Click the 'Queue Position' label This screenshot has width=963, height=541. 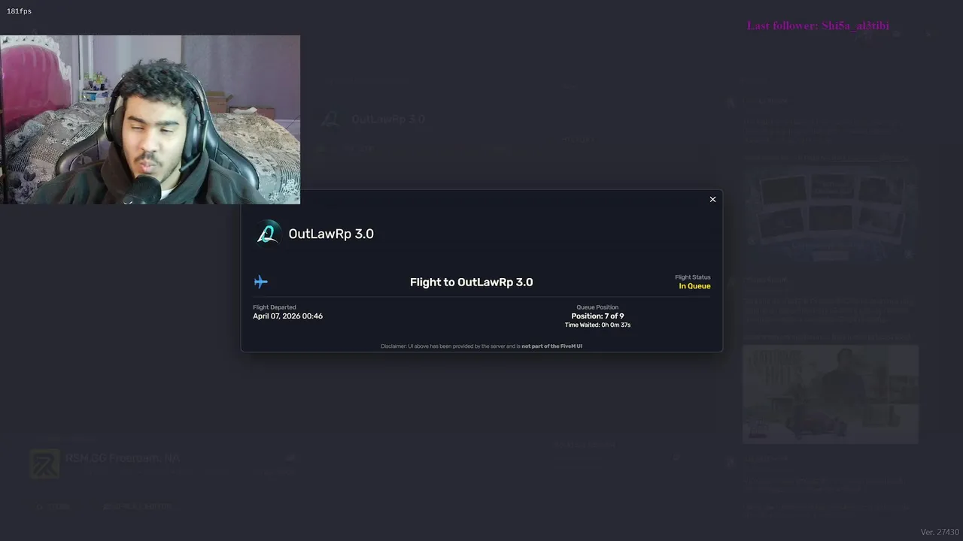coord(597,307)
